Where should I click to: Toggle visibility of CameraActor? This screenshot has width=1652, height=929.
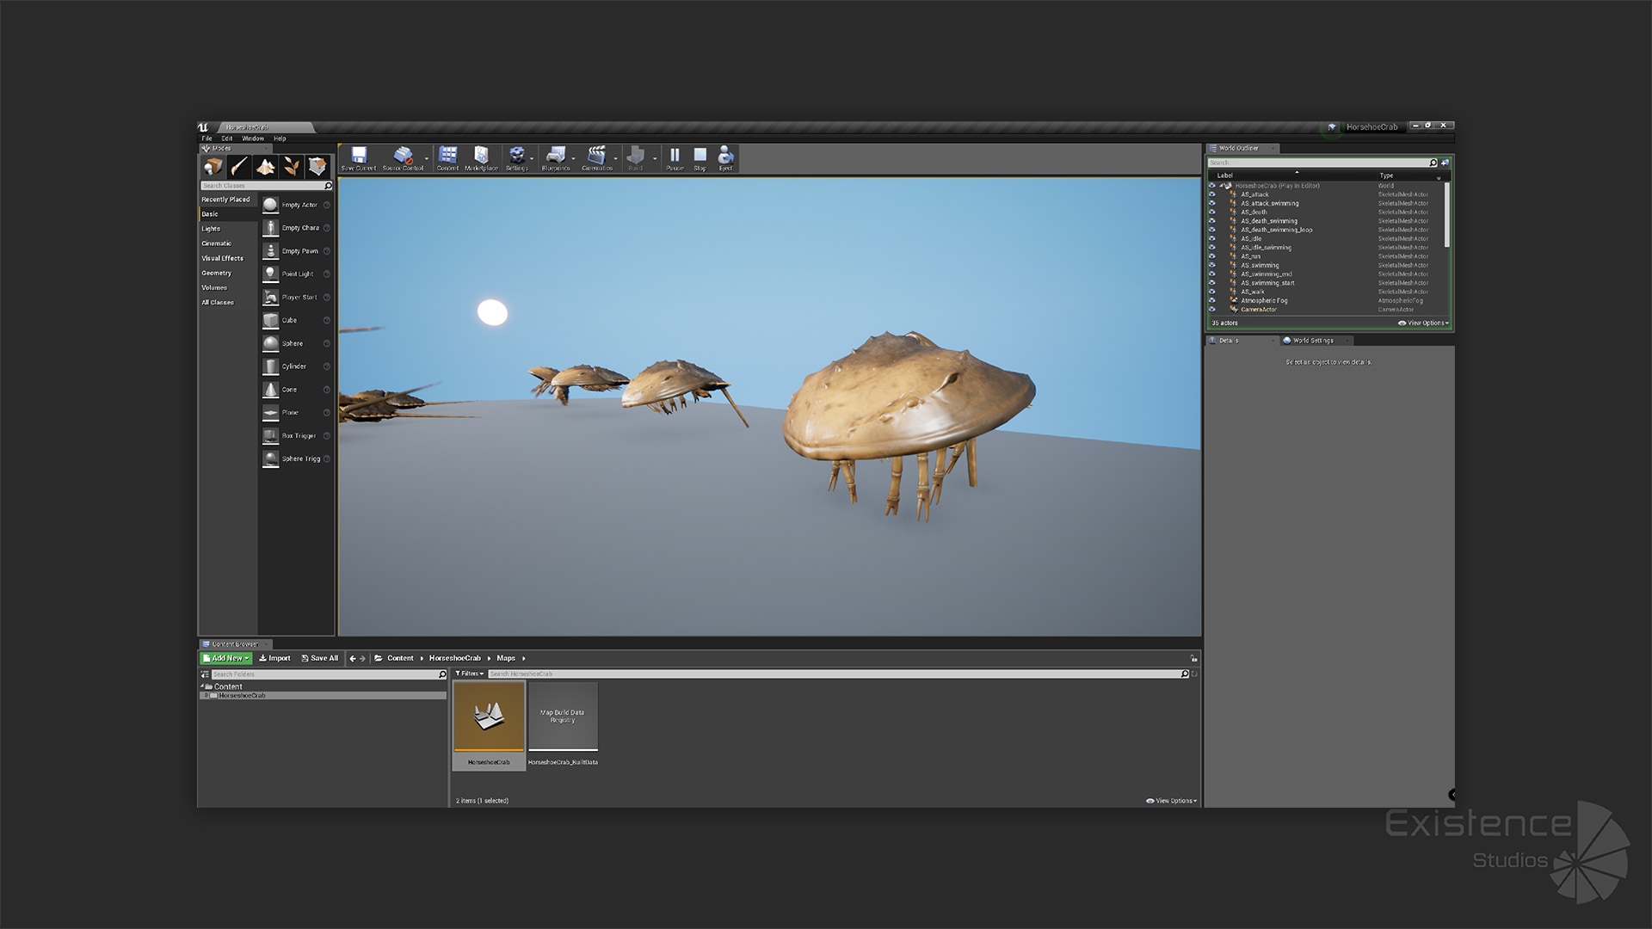tap(1212, 310)
